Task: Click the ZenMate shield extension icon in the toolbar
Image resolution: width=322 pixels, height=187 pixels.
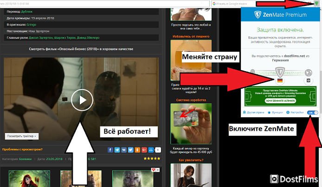Action: (x=316, y=4)
